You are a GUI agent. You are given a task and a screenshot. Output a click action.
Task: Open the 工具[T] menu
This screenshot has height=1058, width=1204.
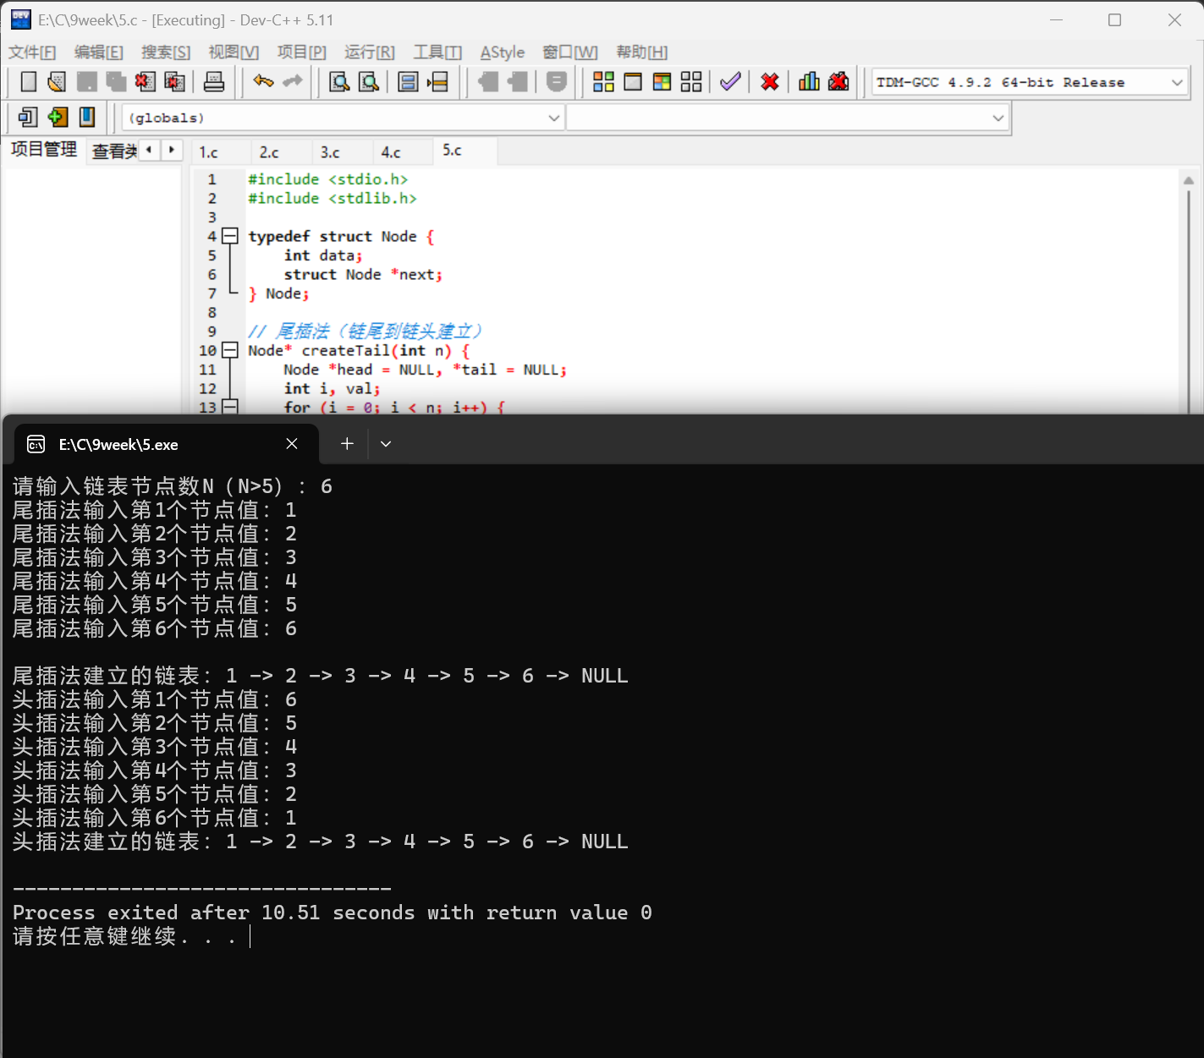(437, 52)
